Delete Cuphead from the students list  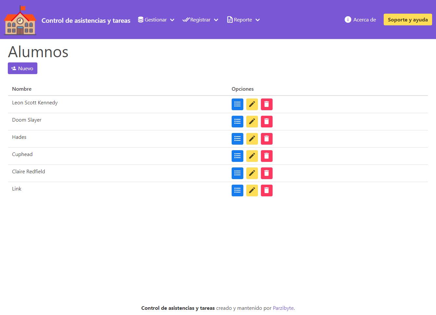266,156
